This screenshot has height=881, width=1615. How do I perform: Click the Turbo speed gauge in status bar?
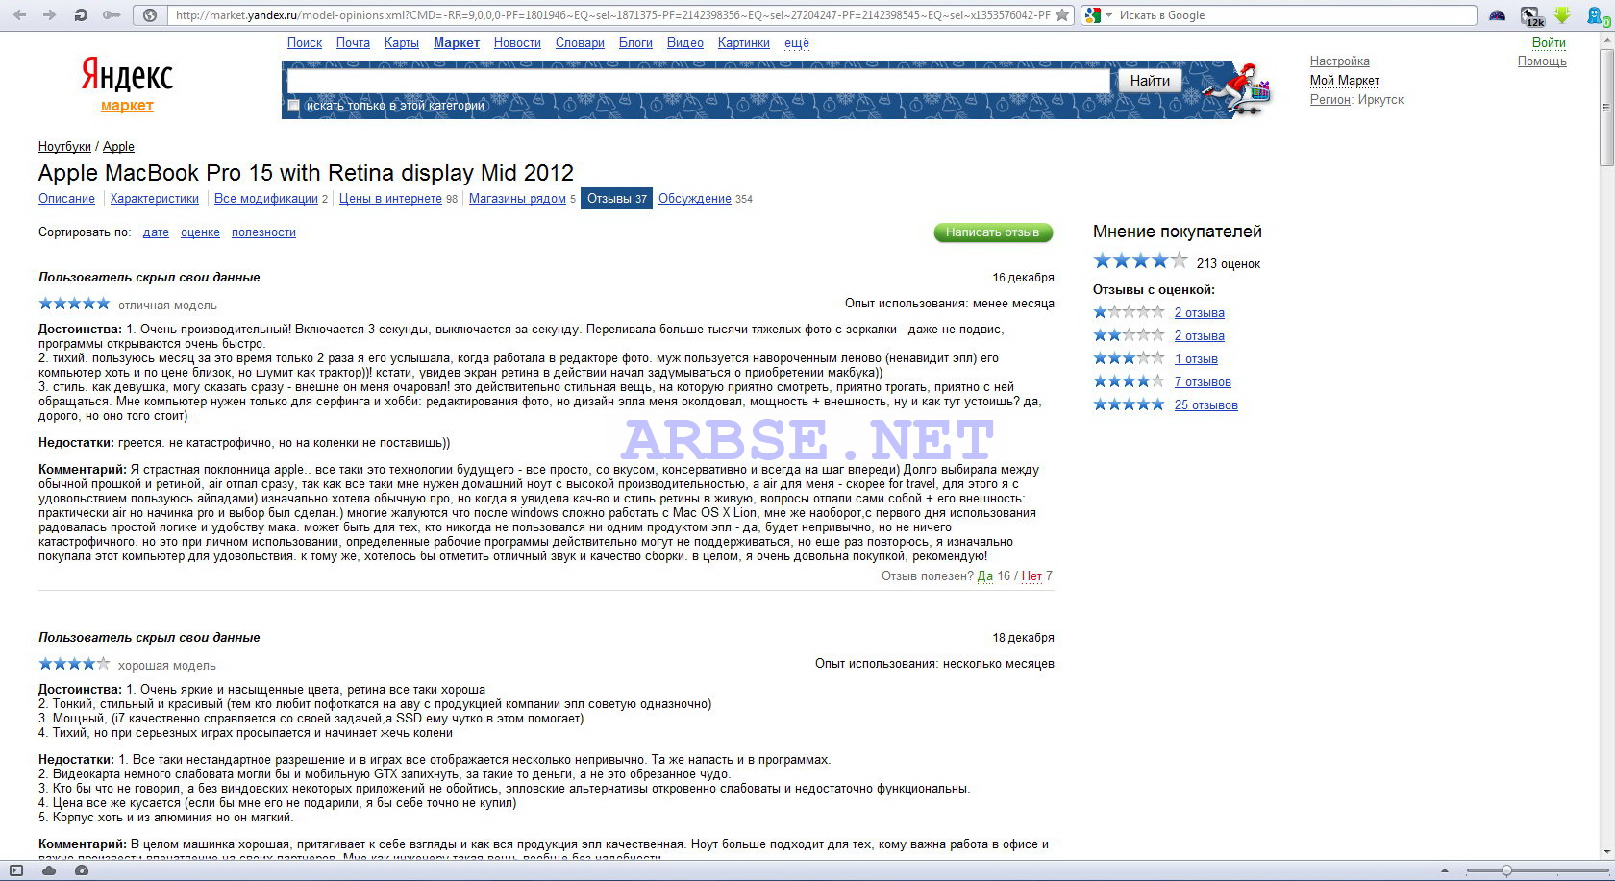(x=82, y=870)
